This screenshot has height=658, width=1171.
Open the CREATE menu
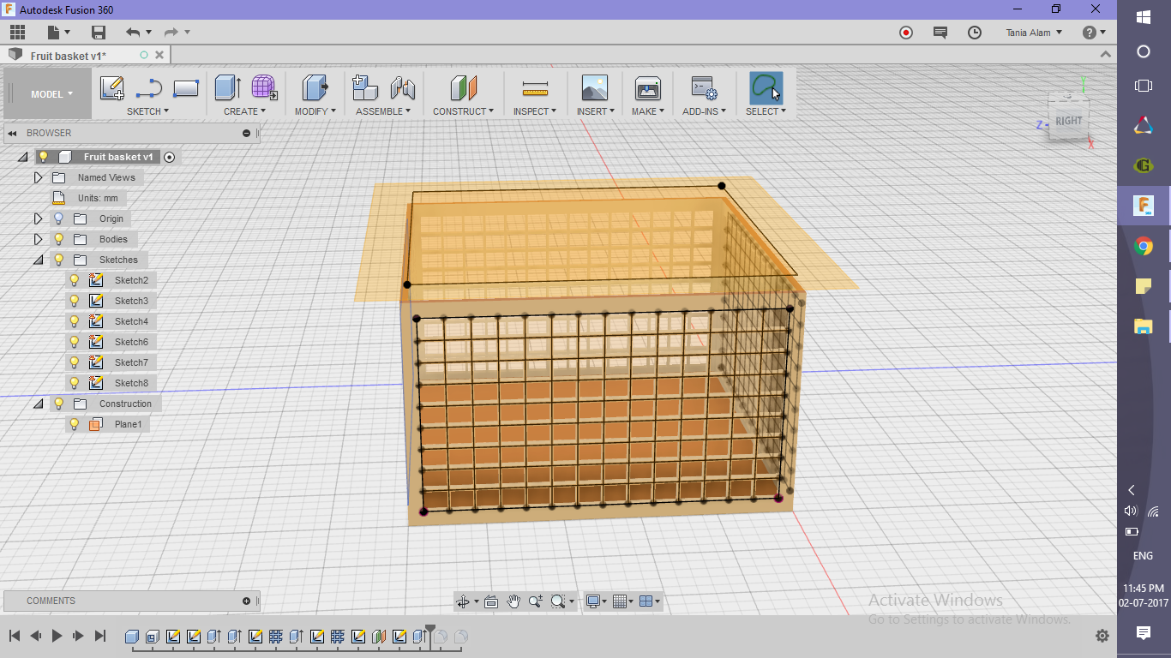[244, 111]
